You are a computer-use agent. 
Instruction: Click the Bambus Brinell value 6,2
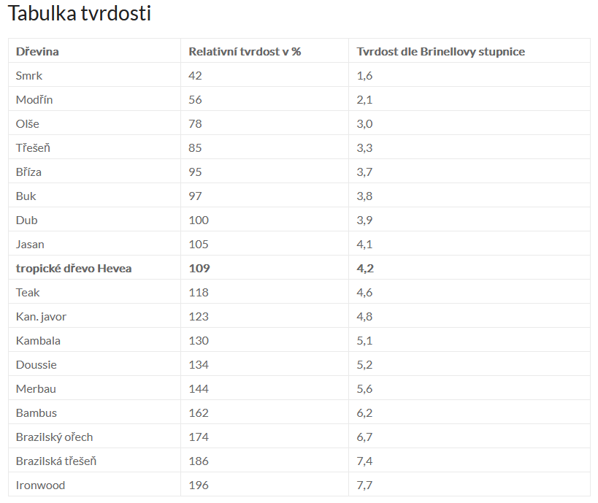[364, 412]
